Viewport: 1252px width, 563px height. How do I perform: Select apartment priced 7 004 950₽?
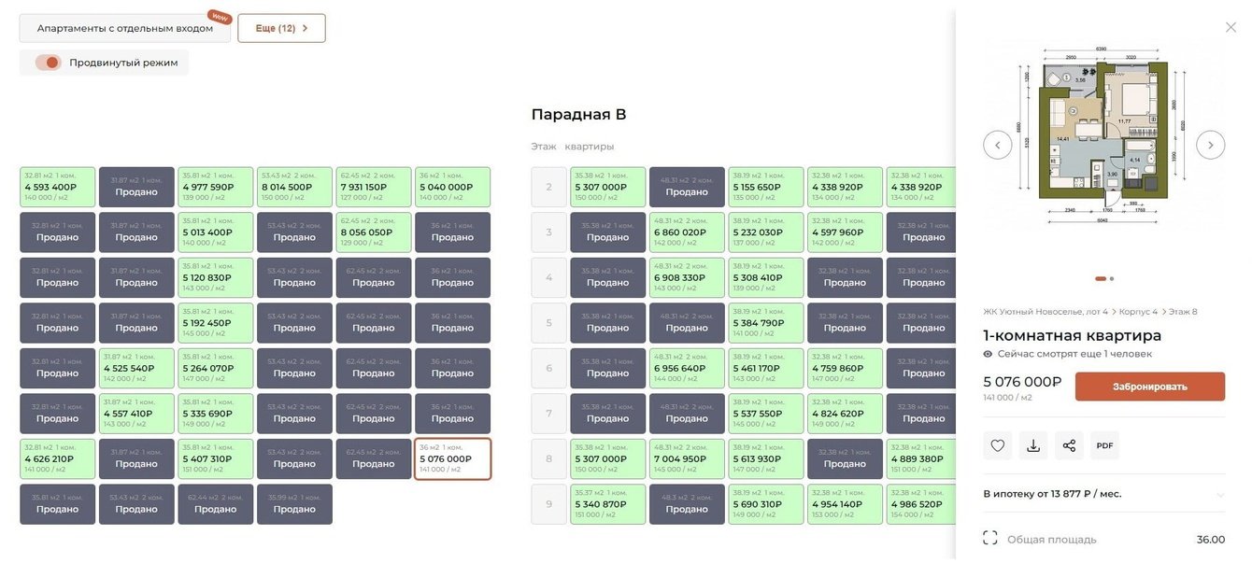pyautogui.click(x=688, y=458)
